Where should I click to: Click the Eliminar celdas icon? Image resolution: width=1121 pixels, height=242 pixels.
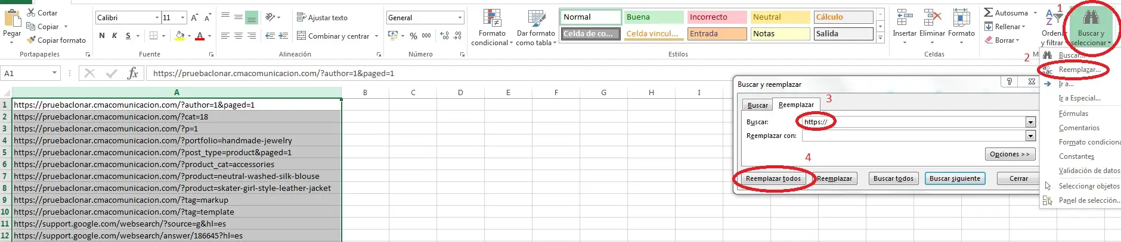pos(931,19)
